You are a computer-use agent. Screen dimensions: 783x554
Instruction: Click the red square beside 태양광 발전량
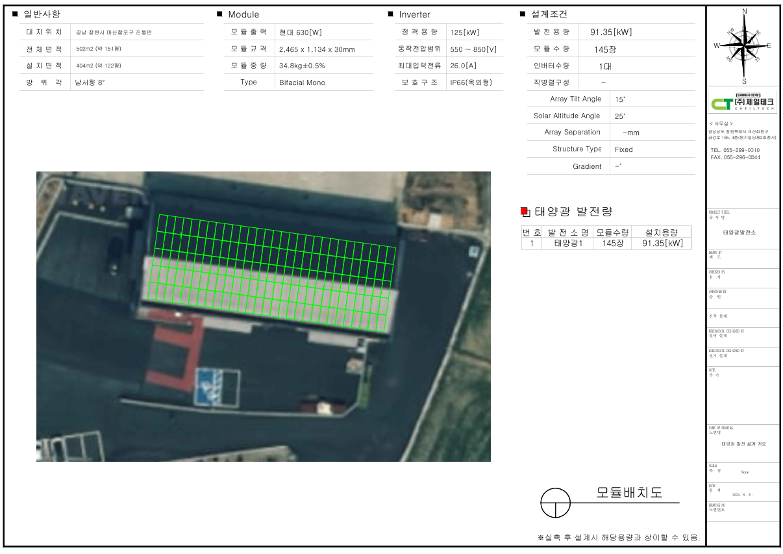[x=525, y=212]
